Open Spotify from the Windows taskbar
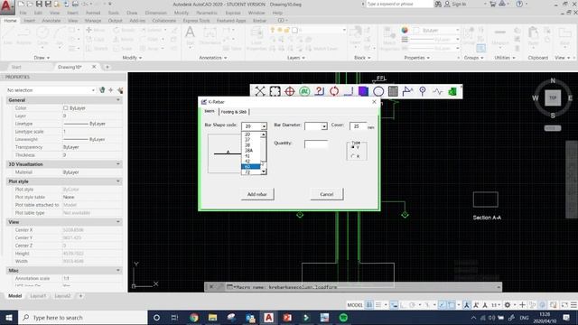The width and height of the screenshot is (578, 325). (x=343, y=317)
